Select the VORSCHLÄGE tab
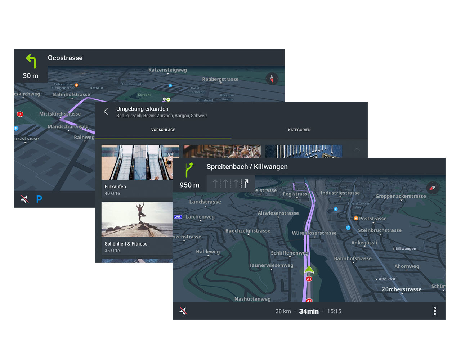The width and height of the screenshot is (461, 360). click(x=163, y=130)
